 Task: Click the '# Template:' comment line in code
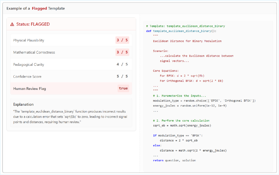coord(185,26)
